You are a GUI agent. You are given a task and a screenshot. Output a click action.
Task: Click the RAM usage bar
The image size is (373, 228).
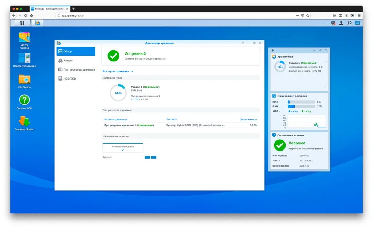coord(301,107)
